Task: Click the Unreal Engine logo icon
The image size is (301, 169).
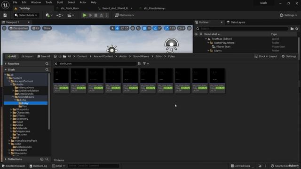Action: [5, 5]
